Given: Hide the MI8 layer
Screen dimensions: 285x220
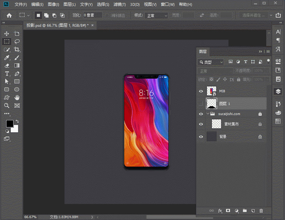Looking at the screenshot, I should coord(201,91).
